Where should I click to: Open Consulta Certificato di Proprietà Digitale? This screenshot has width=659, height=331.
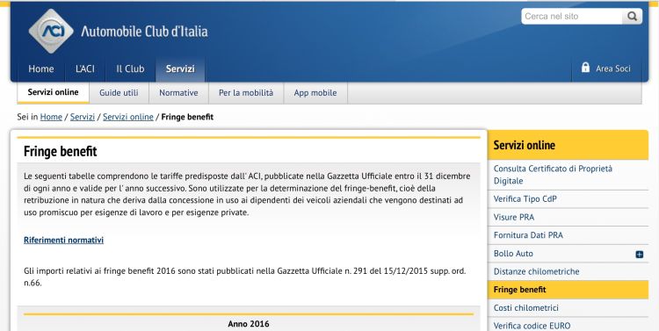[553, 175]
